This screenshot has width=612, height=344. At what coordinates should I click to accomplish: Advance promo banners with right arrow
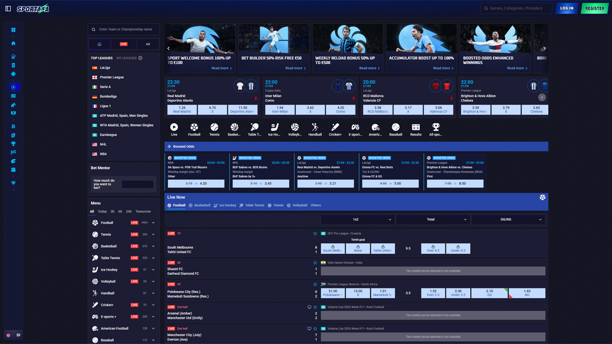point(544,48)
